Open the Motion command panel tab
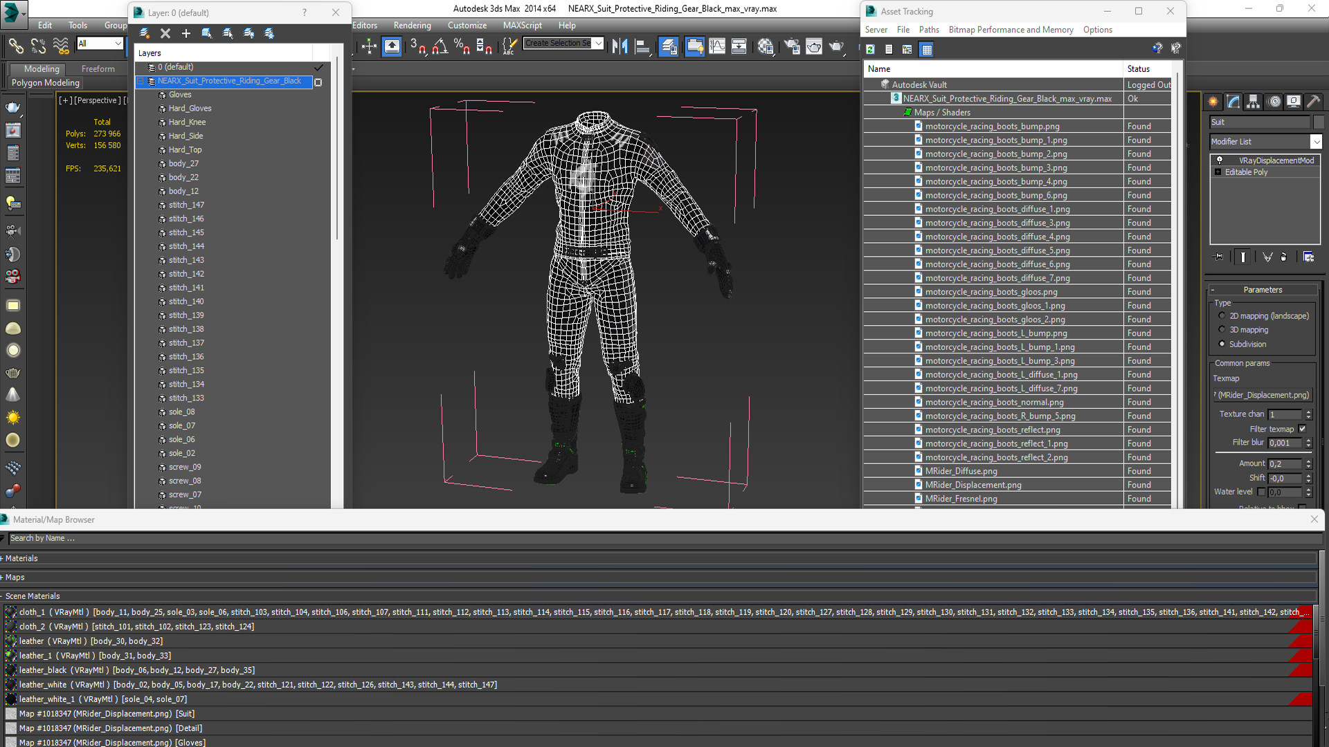Image resolution: width=1329 pixels, height=747 pixels. point(1274,102)
